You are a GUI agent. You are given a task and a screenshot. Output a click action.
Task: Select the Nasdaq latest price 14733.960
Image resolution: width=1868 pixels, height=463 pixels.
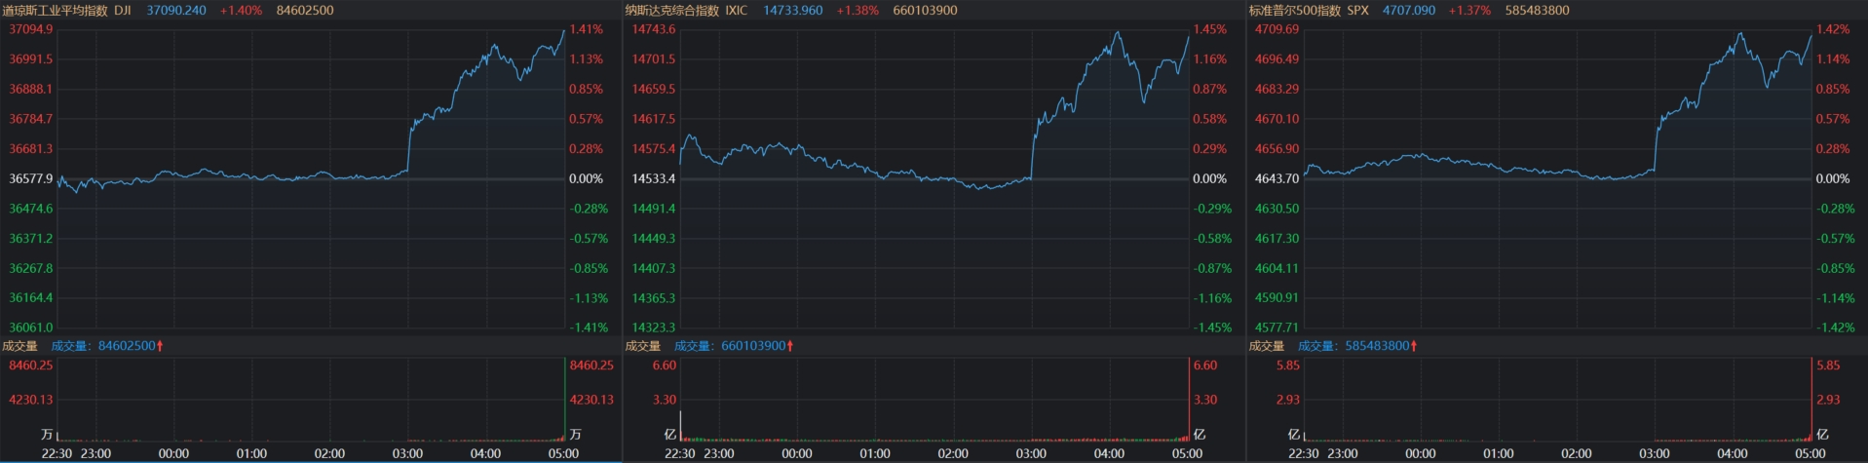pos(792,10)
